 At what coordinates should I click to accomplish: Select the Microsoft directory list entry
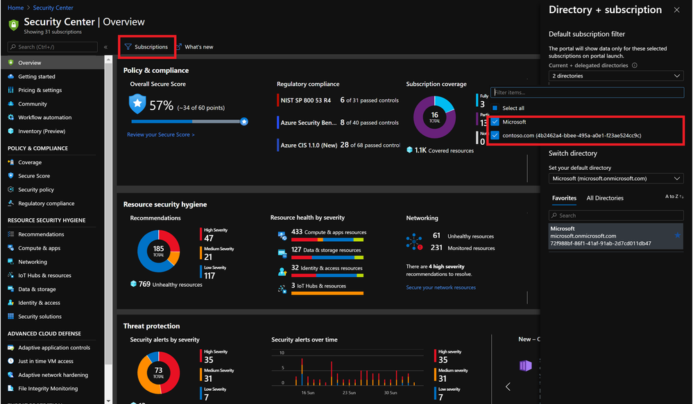pos(616,236)
